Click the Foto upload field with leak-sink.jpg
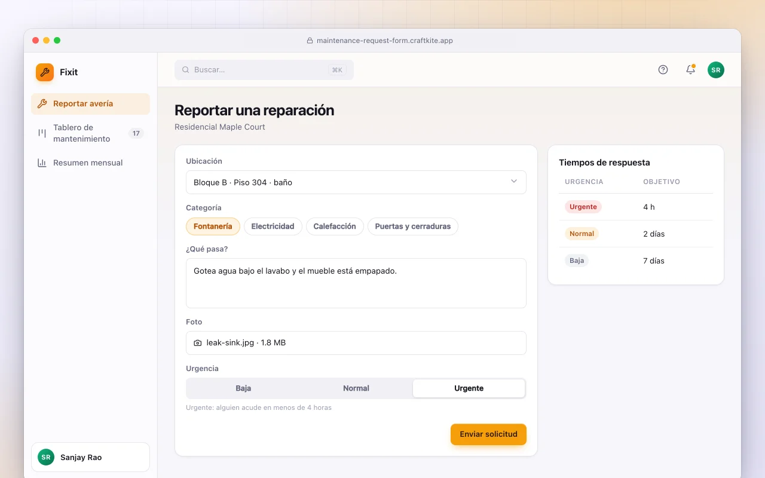The image size is (765, 478). point(356,343)
